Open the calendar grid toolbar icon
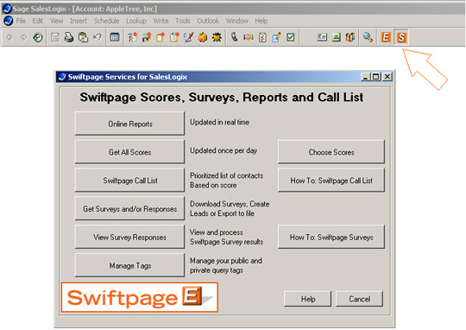466x330 pixels. click(x=115, y=37)
